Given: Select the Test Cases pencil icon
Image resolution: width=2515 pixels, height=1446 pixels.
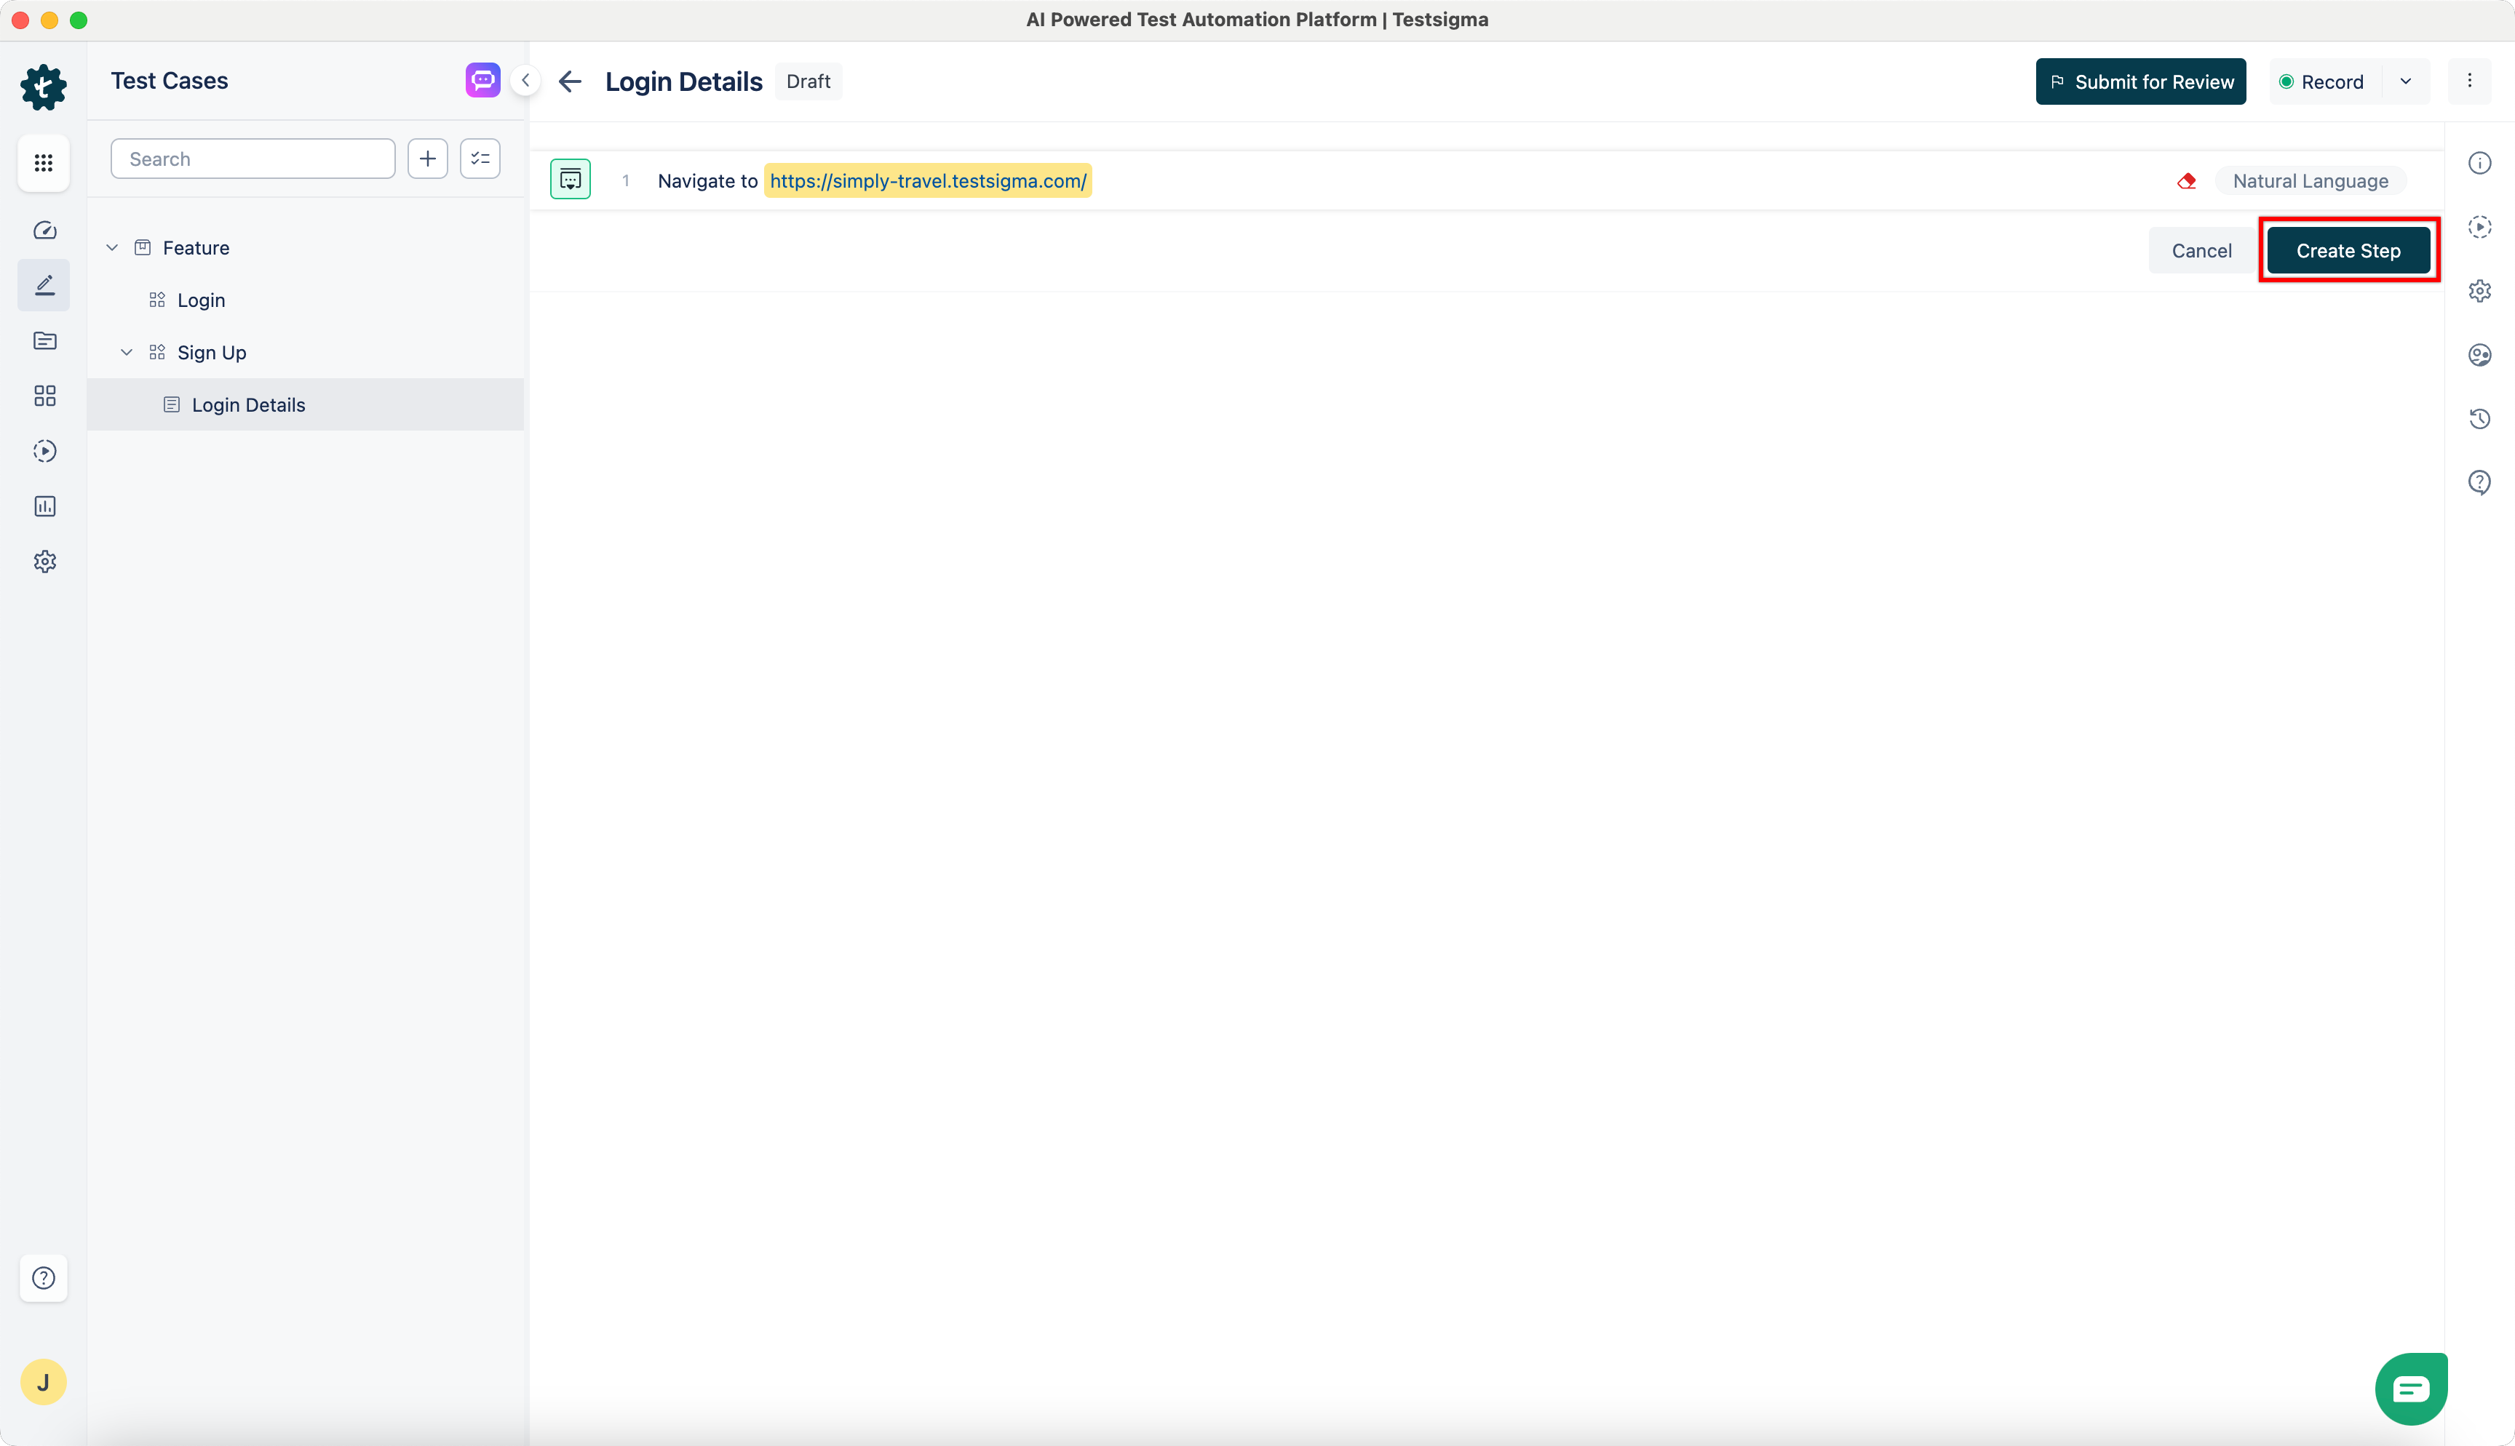Looking at the screenshot, I should (44, 285).
